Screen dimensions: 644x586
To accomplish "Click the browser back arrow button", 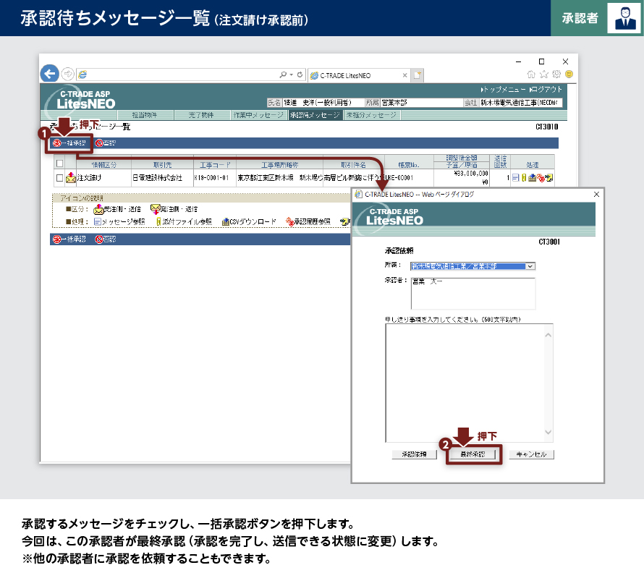I will point(49,74).
